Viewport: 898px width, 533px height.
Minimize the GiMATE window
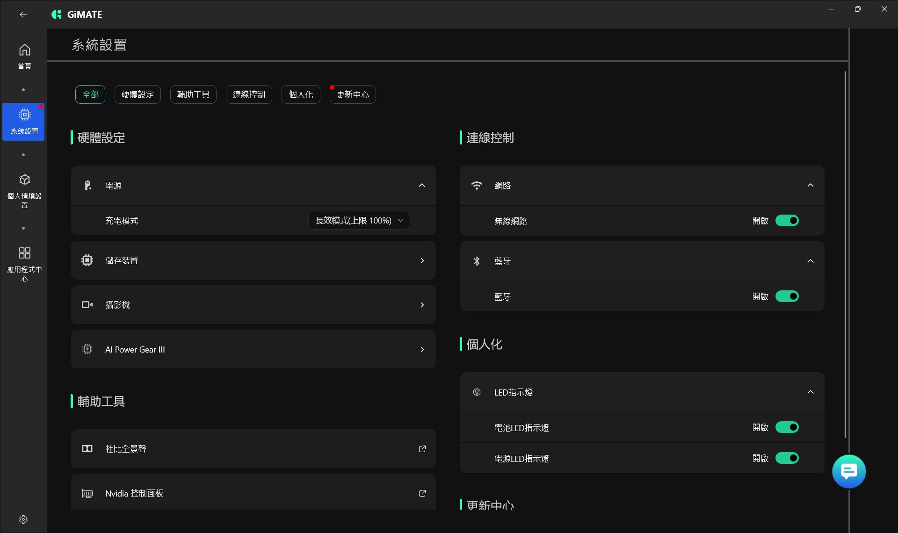click(x=831, y=9)
